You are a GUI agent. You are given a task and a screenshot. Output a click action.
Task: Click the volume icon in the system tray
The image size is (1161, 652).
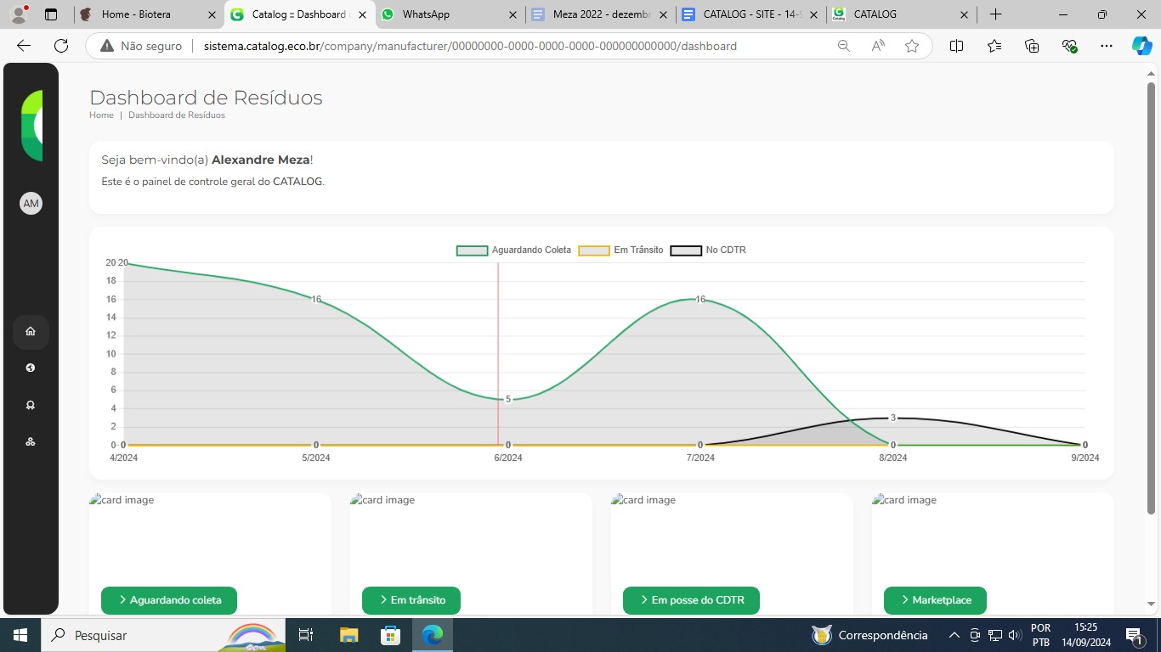[1015, 635]
